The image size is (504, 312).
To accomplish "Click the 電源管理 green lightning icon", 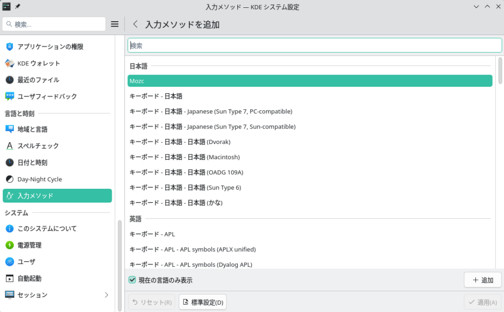I will [9, 245].
